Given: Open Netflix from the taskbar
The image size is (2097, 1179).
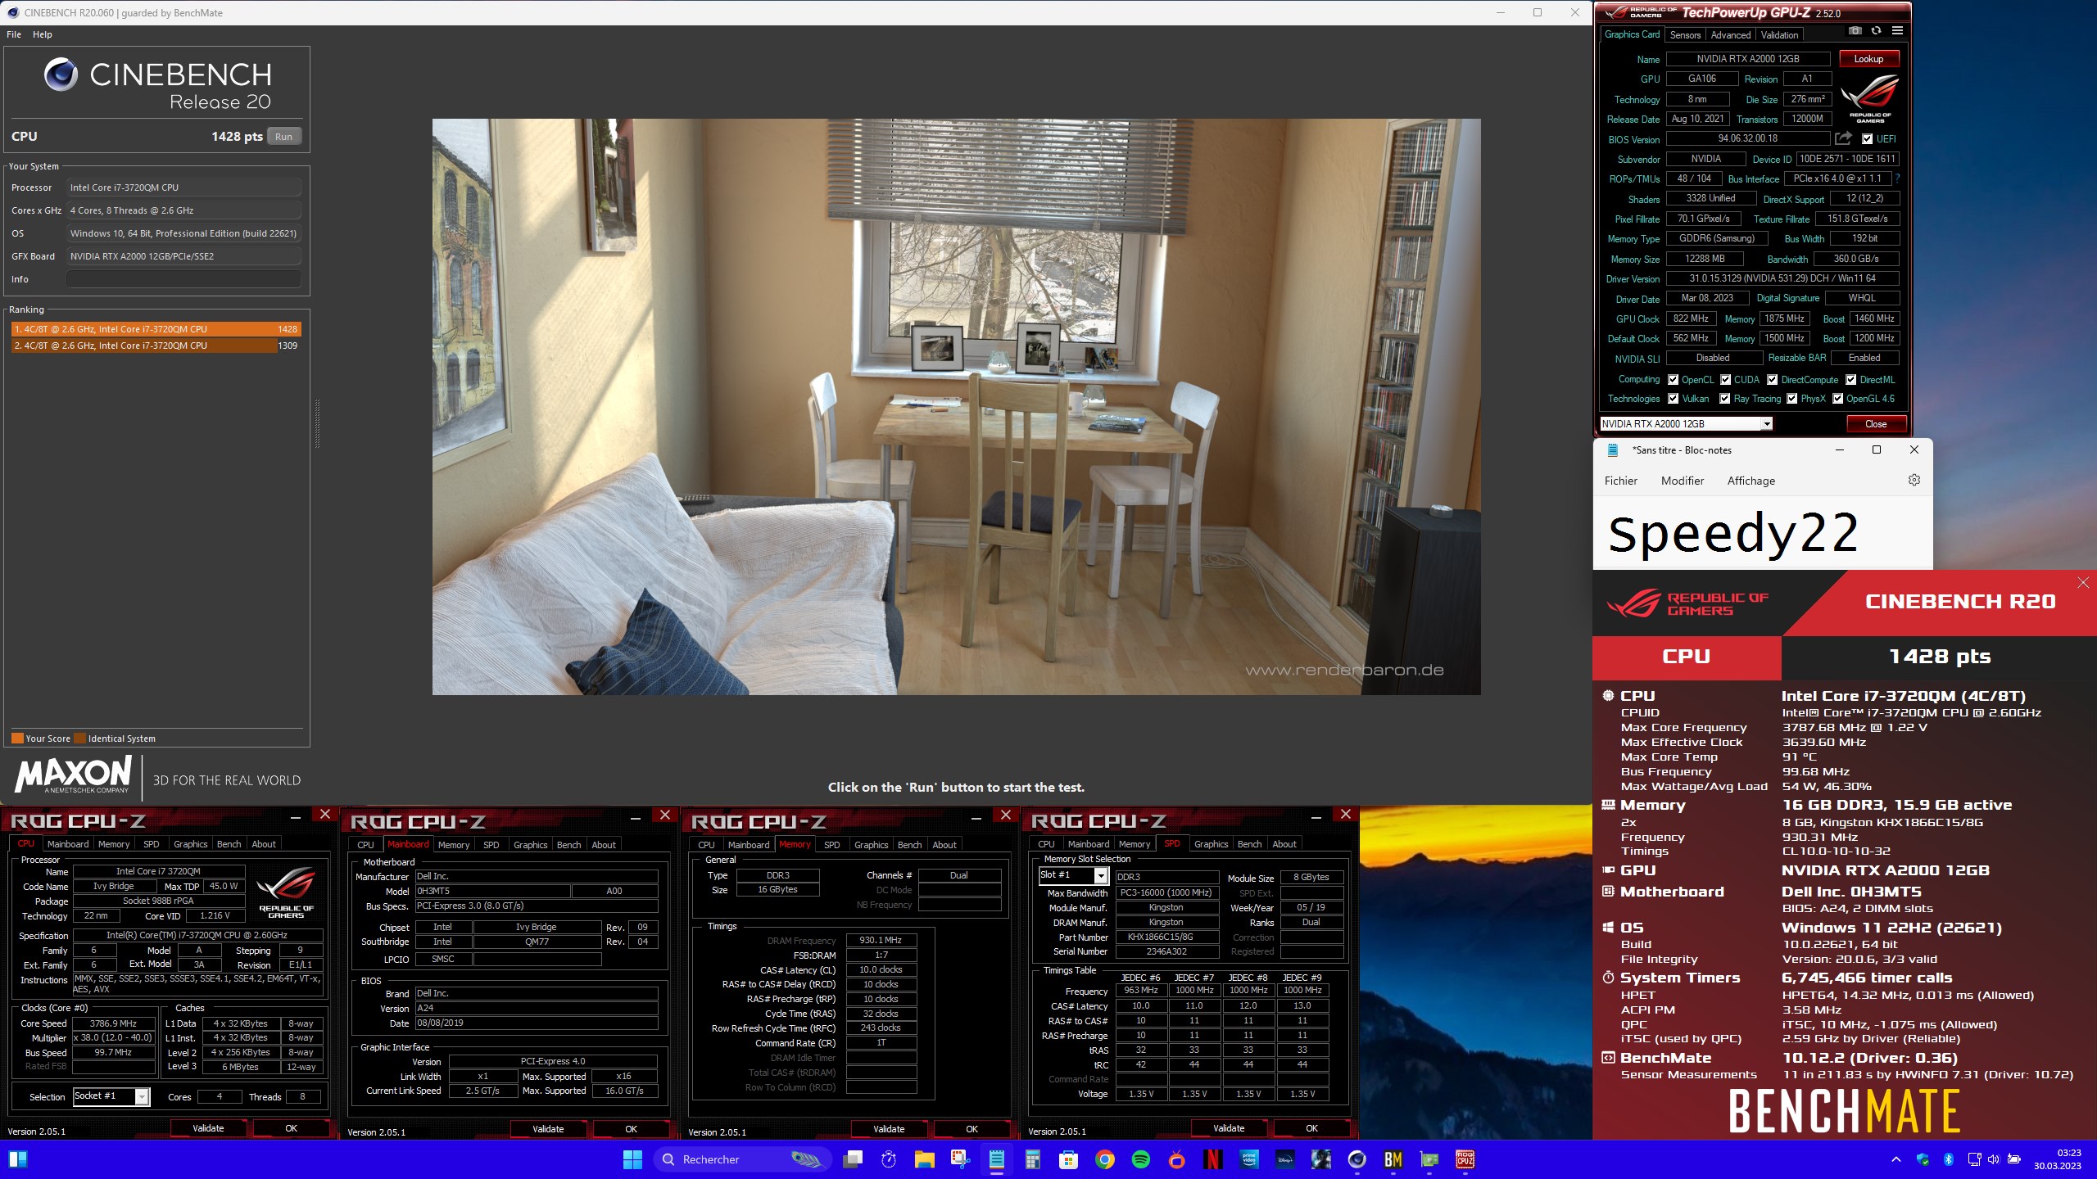Looking at the screenshot, I should pos(1212,1159).
